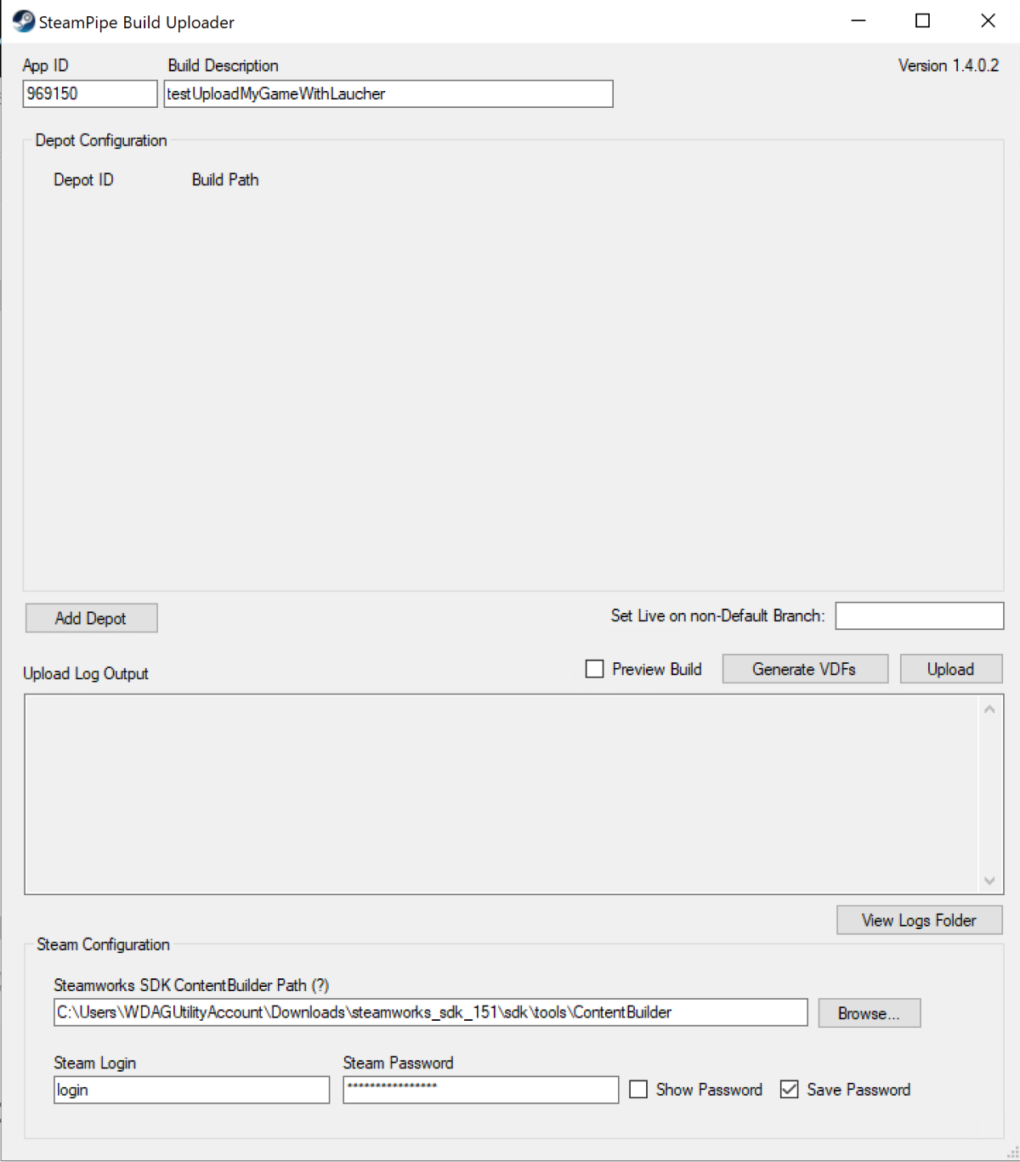1020x1162 pixels.
Task: Browse for the ContentBuilder path
Action: pos(869,1013)
